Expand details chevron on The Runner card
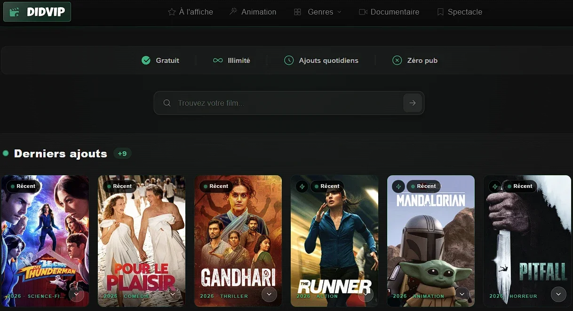This screenshot has height=311, width=573. (366, 295)
